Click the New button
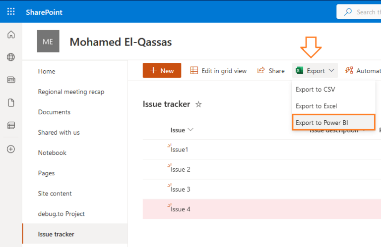381x247 pixels. 162,71
